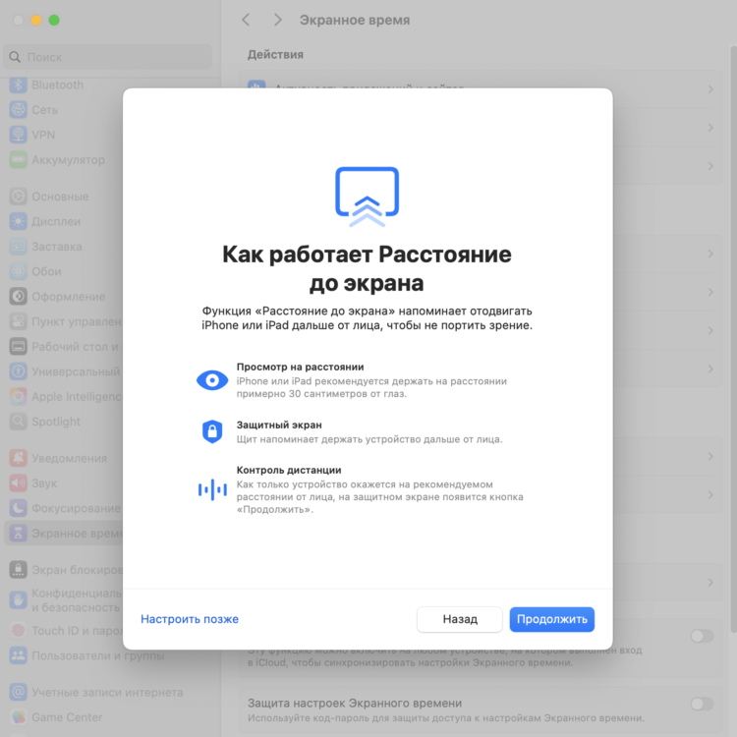Go forward with the right chevron
Viewport: 737px width, 737px height.
tap(278, 20)
